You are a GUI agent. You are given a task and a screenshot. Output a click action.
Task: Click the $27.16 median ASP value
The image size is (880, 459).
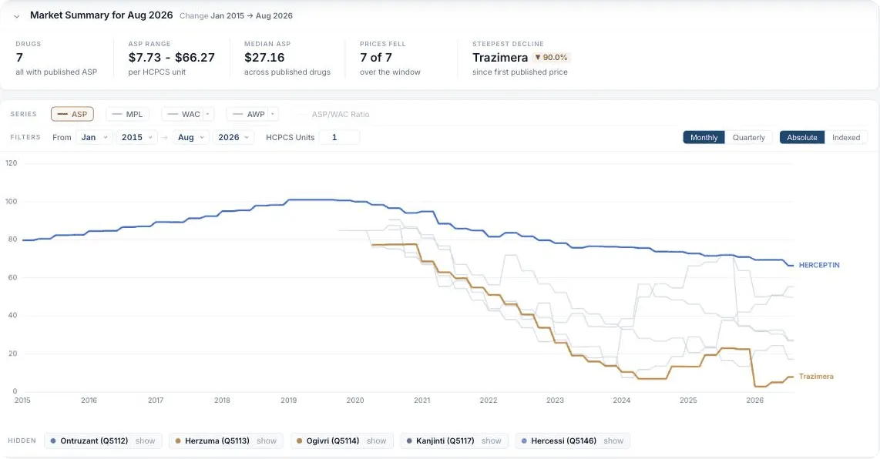click(264, 57)
